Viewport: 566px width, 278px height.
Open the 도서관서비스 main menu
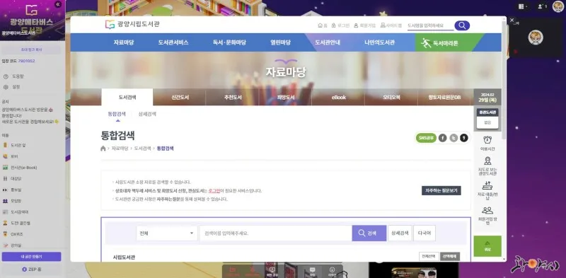(x=173, y=42)
